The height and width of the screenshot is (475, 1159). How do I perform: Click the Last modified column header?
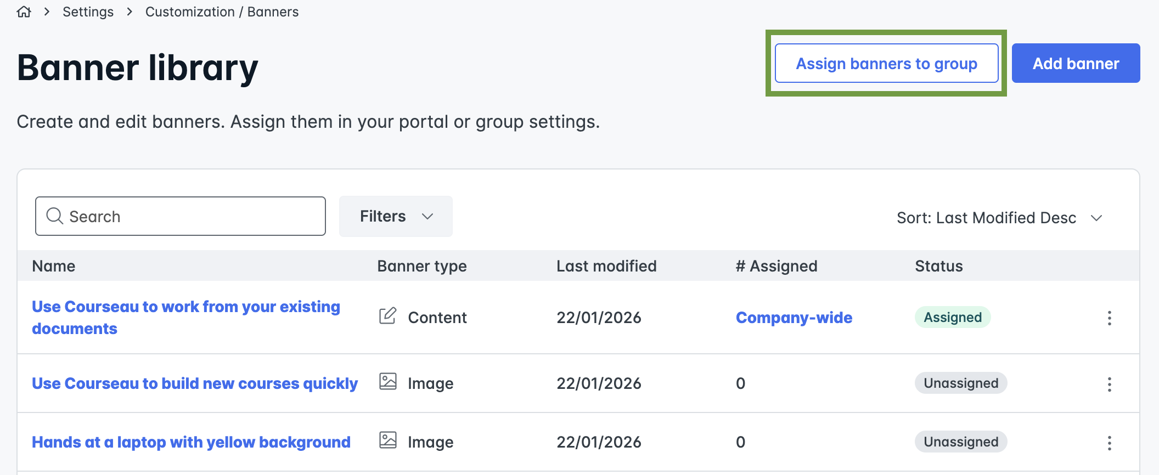click(606, 266)
